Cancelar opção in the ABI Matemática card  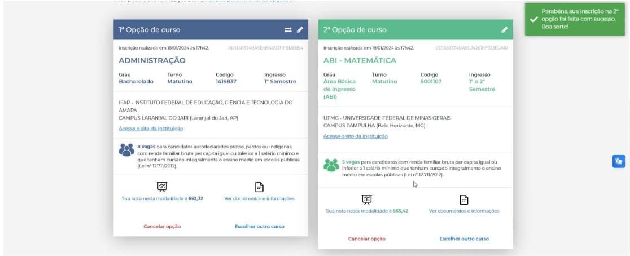click(x=367, y=239)
